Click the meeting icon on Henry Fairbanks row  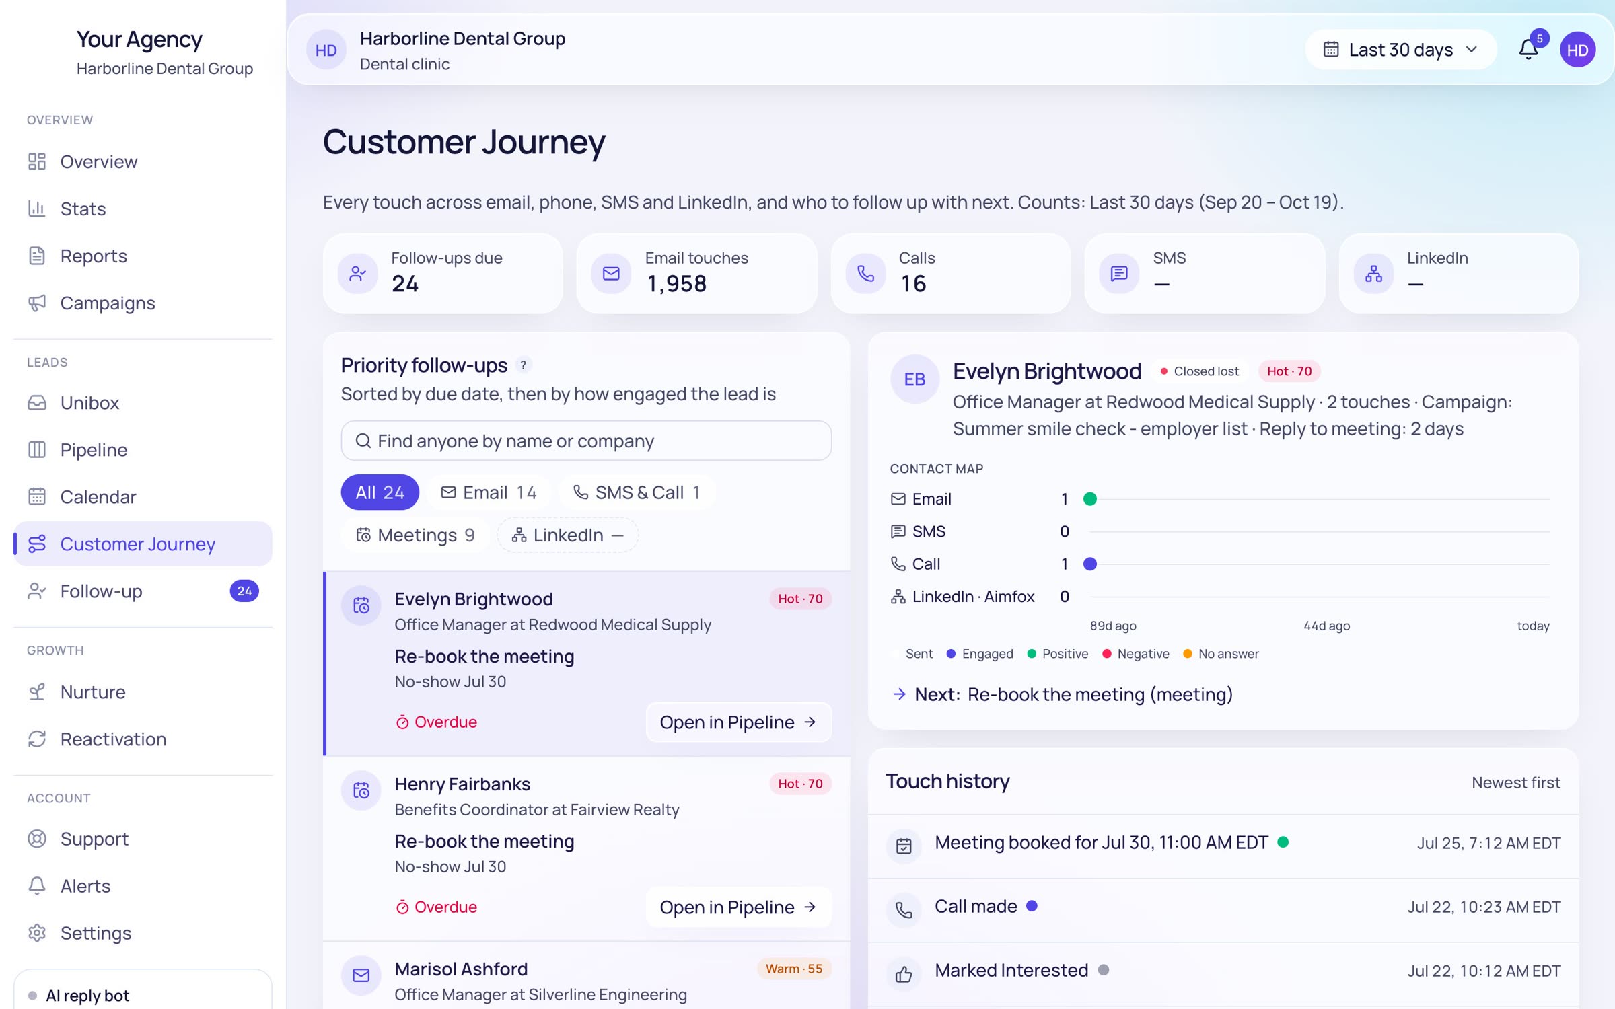tap(361, 790)
